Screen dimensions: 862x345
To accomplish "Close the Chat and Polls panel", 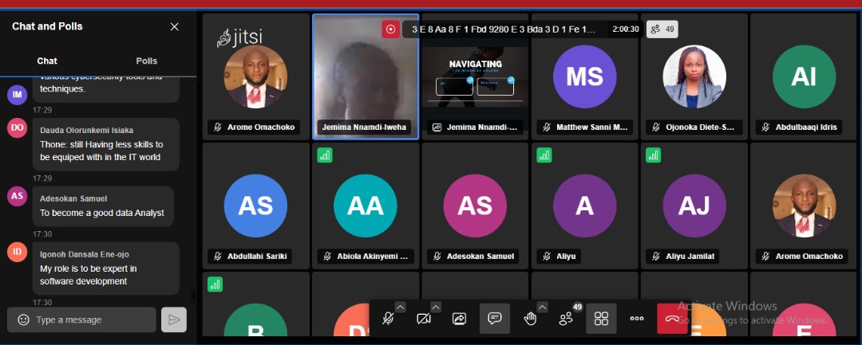I will (174, 27).
